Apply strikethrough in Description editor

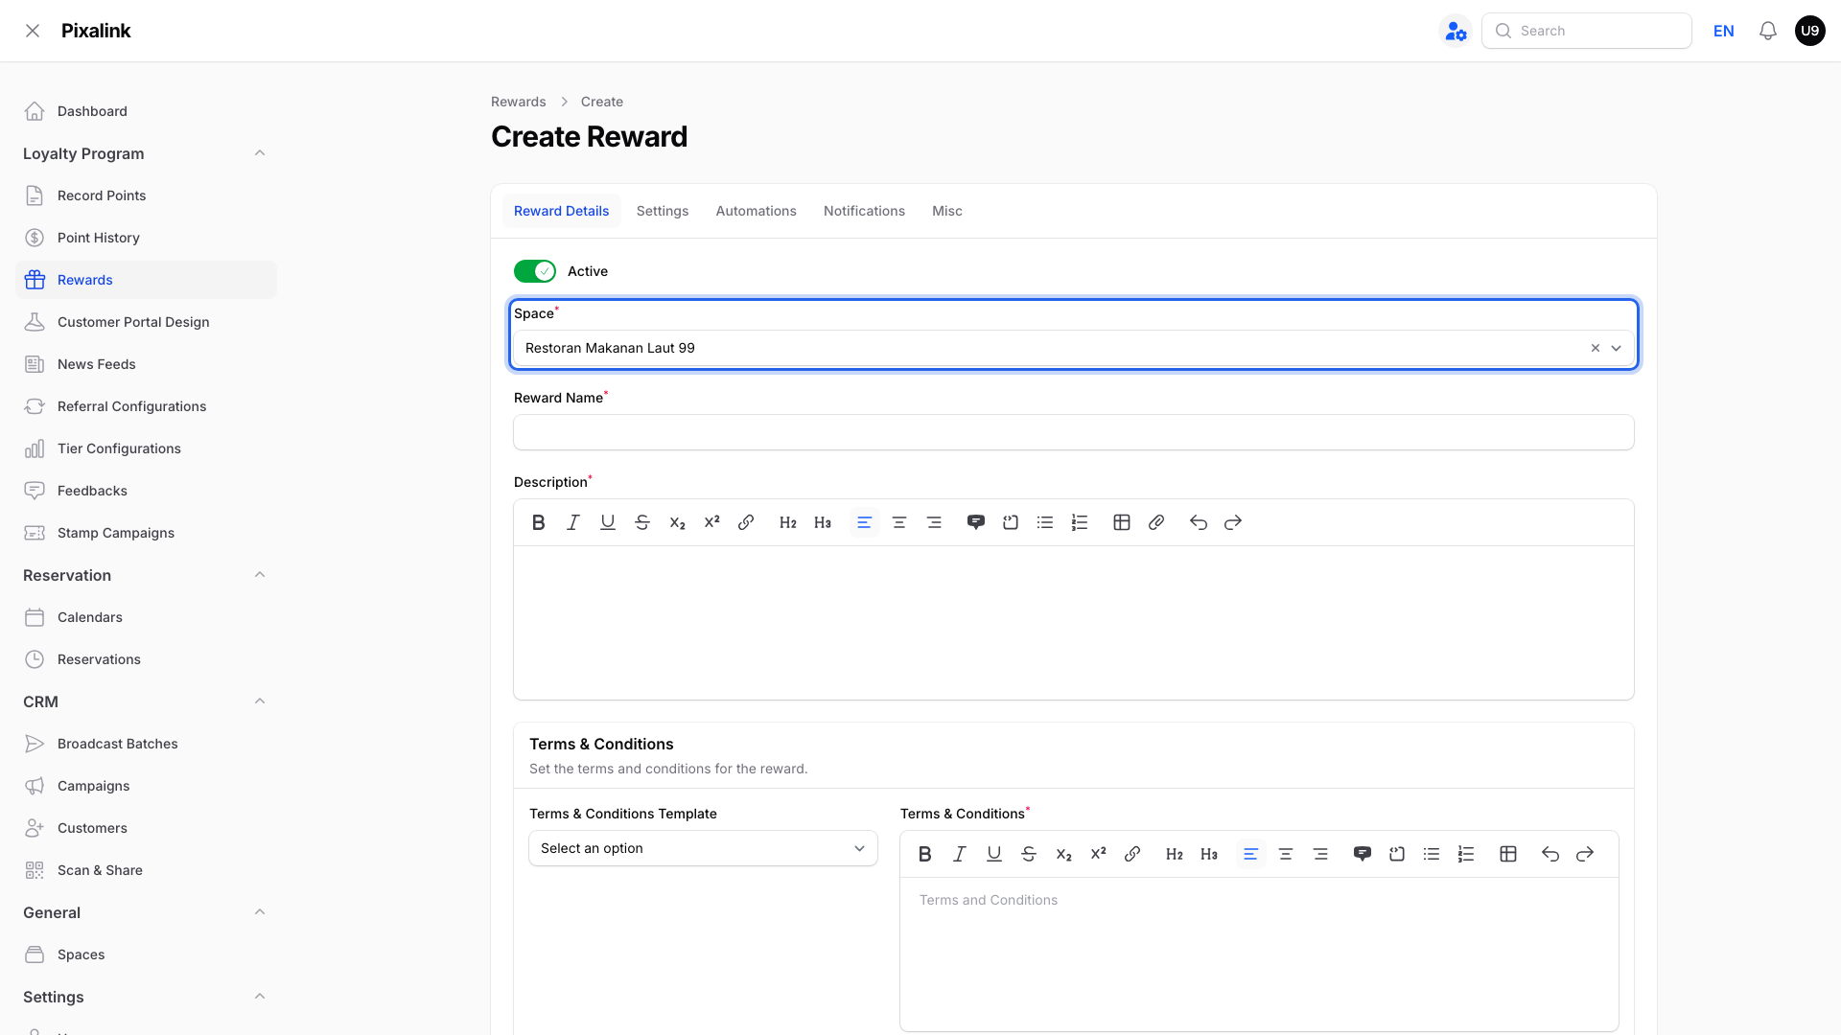point(642,522)
